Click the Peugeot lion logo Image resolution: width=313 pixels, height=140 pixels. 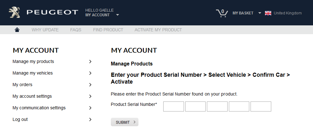pyautogui.click(x=14, y=12)
